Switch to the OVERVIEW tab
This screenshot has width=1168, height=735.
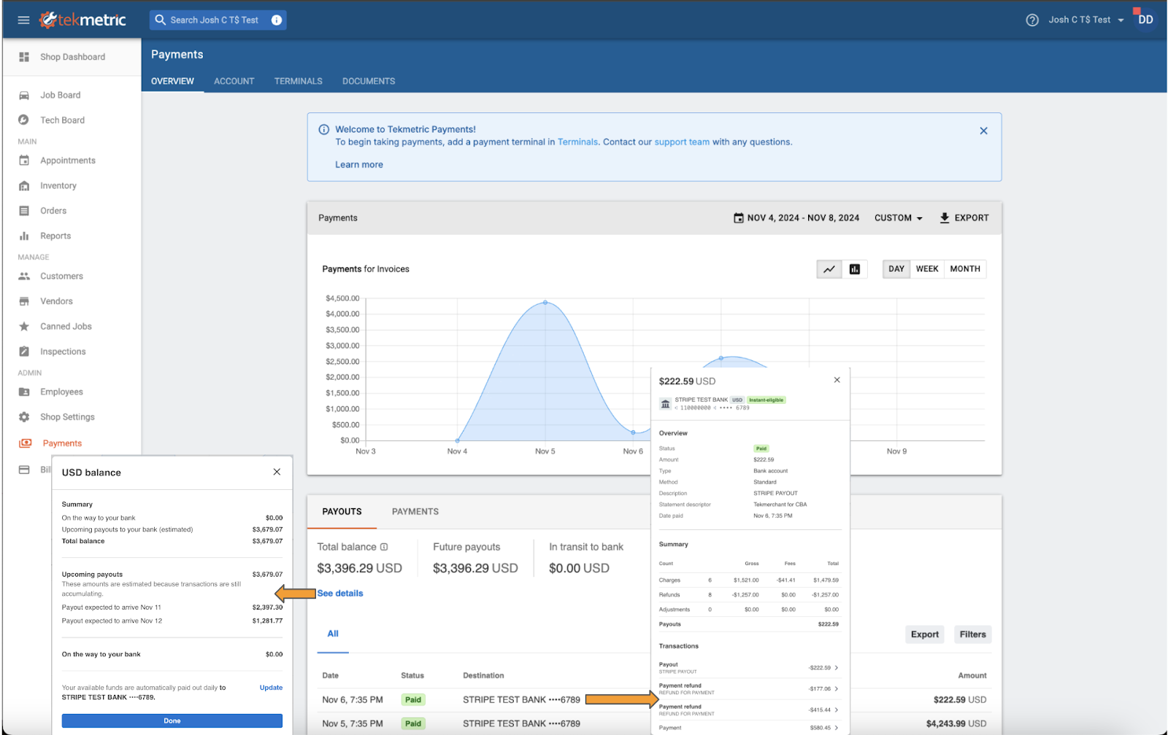172,81
